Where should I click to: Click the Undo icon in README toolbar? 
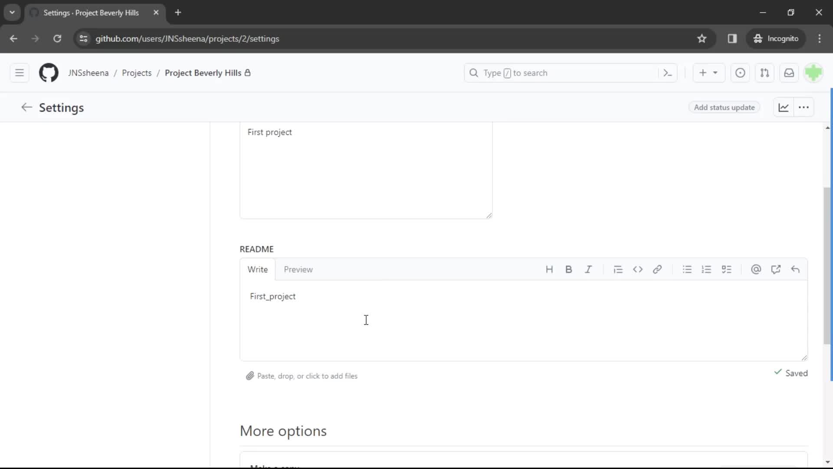click(x=795, y=269)
